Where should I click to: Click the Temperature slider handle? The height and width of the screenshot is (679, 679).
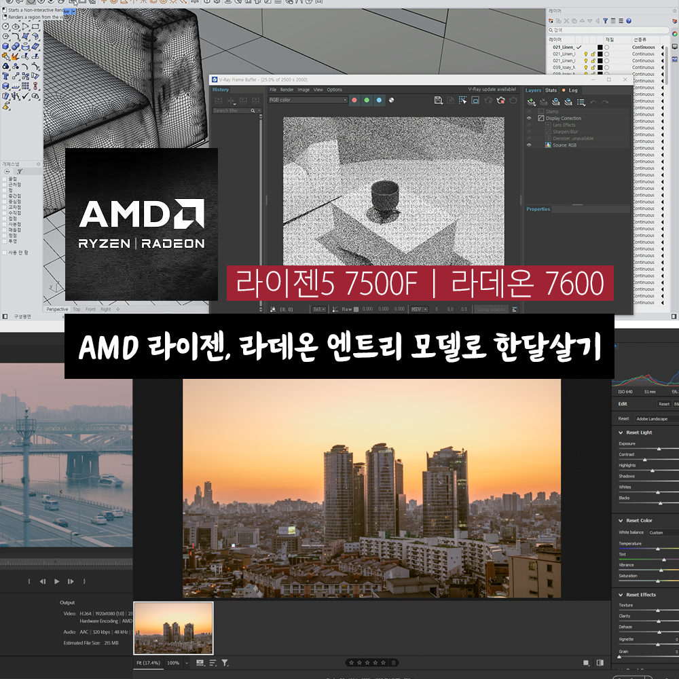pos(658,549)
